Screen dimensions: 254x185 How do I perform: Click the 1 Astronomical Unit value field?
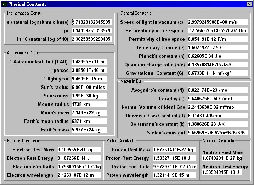coord(89,62)
